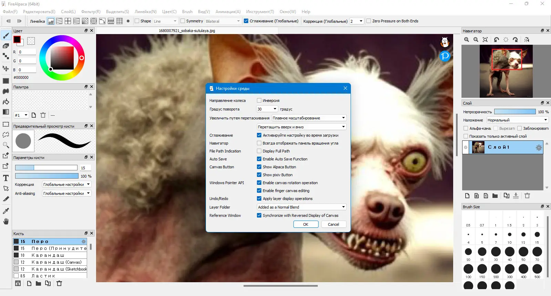
Task: Choose the Move tool
Action: click(6, 68)
